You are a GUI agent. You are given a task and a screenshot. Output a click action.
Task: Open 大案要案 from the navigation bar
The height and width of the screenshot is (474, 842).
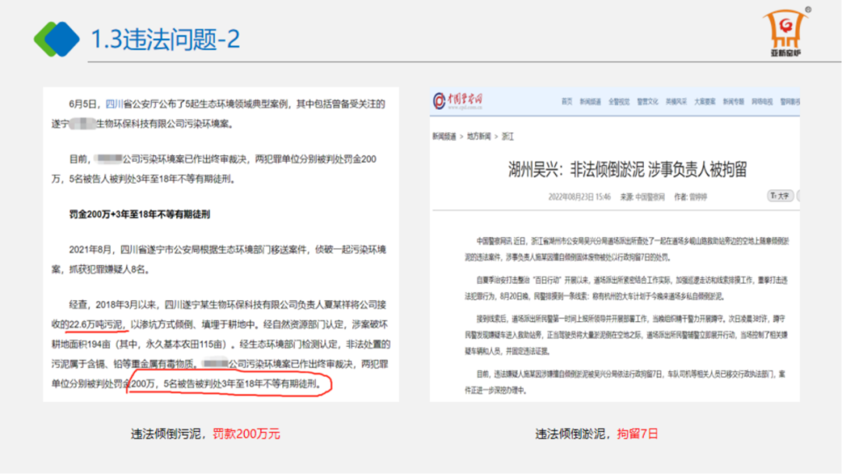pos(705,101)
